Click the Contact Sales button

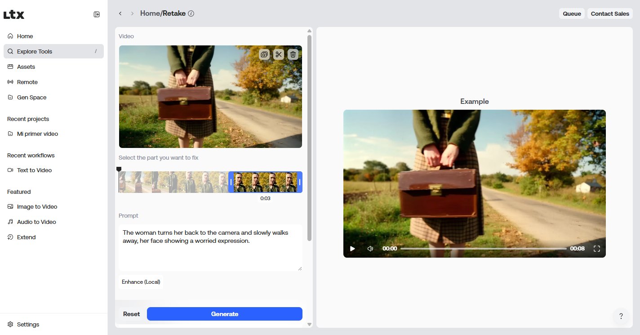610,13
